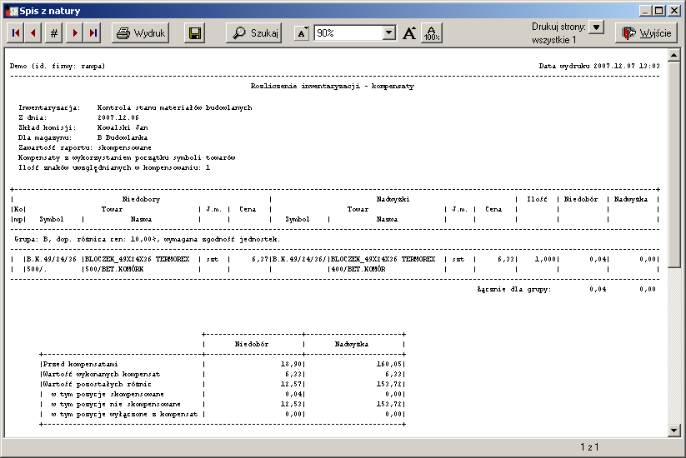
Task: Click the Spis z natury title icon
Action: click(12, 11)
